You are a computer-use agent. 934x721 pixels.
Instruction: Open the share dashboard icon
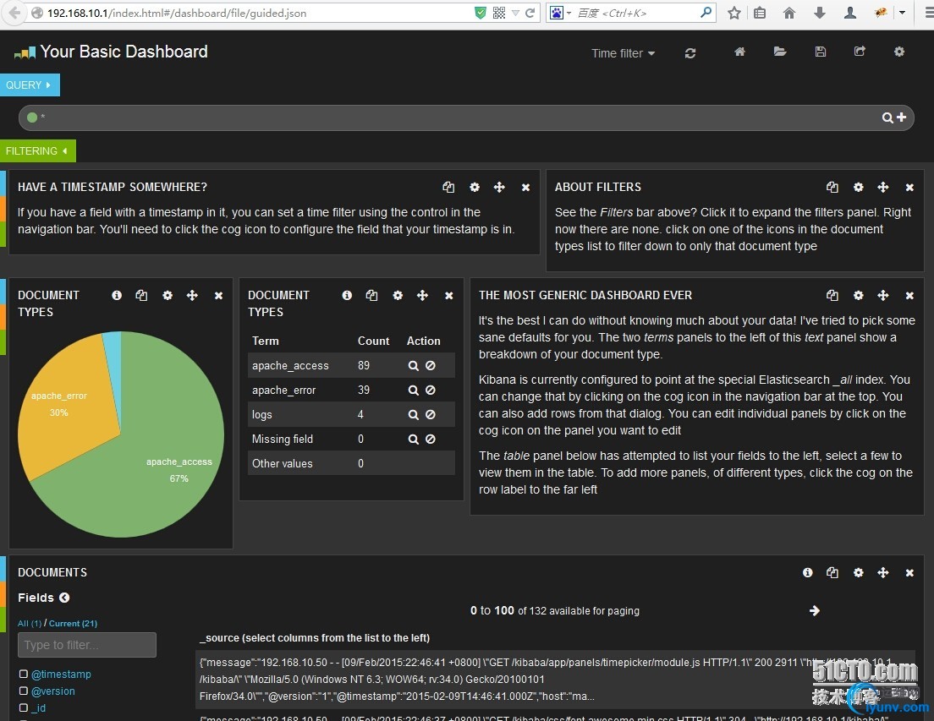[860, 52]
